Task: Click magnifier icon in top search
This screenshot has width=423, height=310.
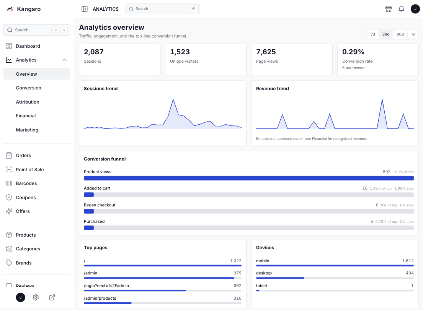Action: [x=131, y=9]
